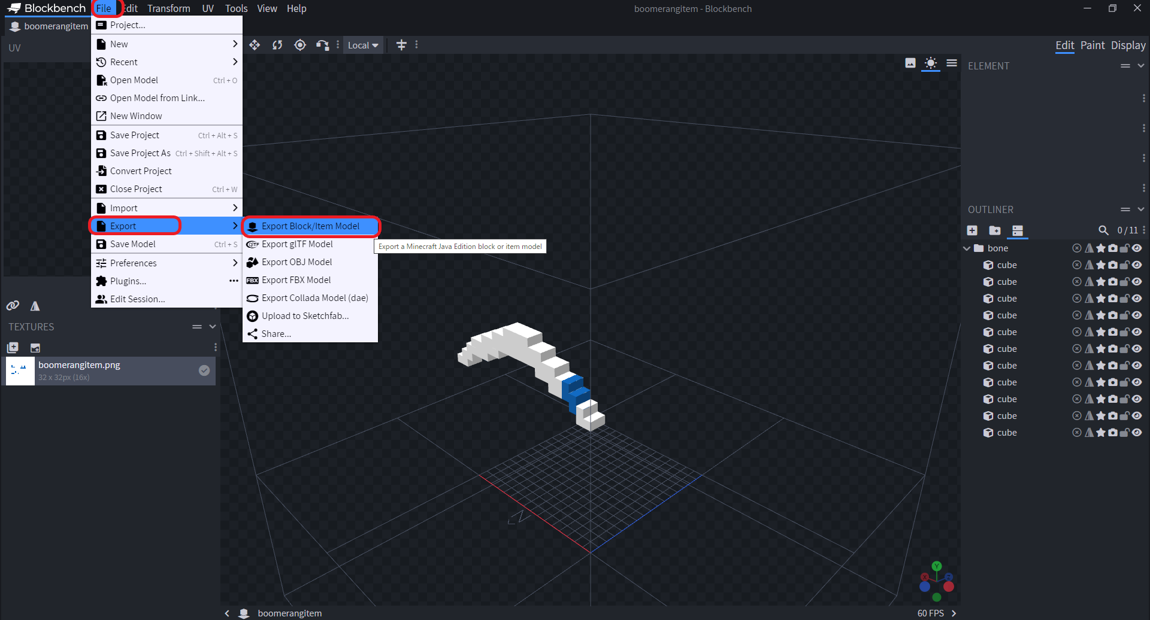Select the Move tool in the toolbar
The image size is (1150, 620).
[255, 45]
